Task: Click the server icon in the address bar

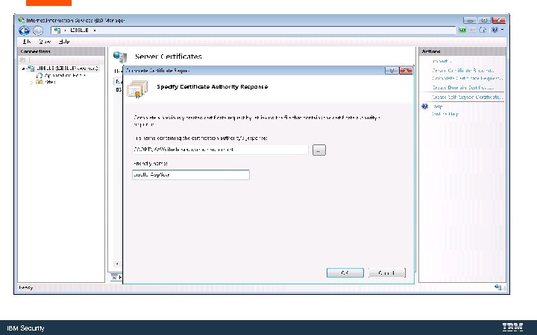Action: tap(57, 31)
